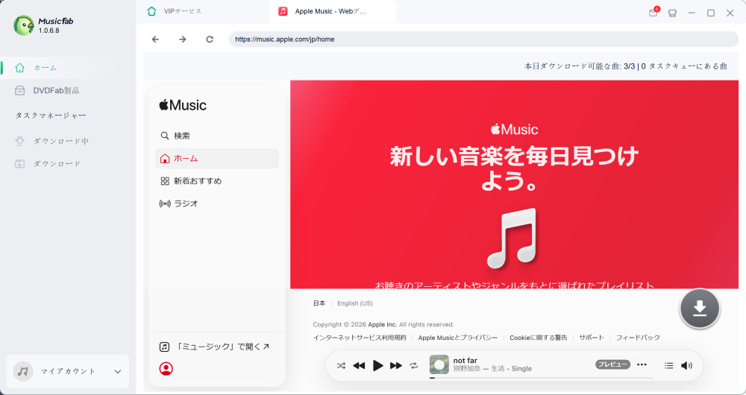Click the song title not far
746x395 pixels.
pyautogui.click(x=466, y=360)
